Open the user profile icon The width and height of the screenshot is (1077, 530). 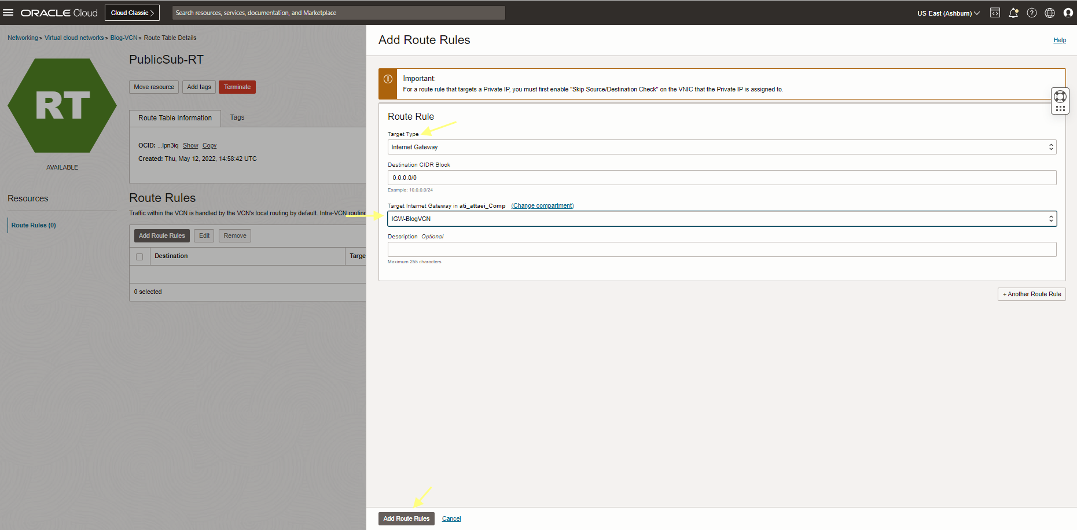coord(1068,13)
